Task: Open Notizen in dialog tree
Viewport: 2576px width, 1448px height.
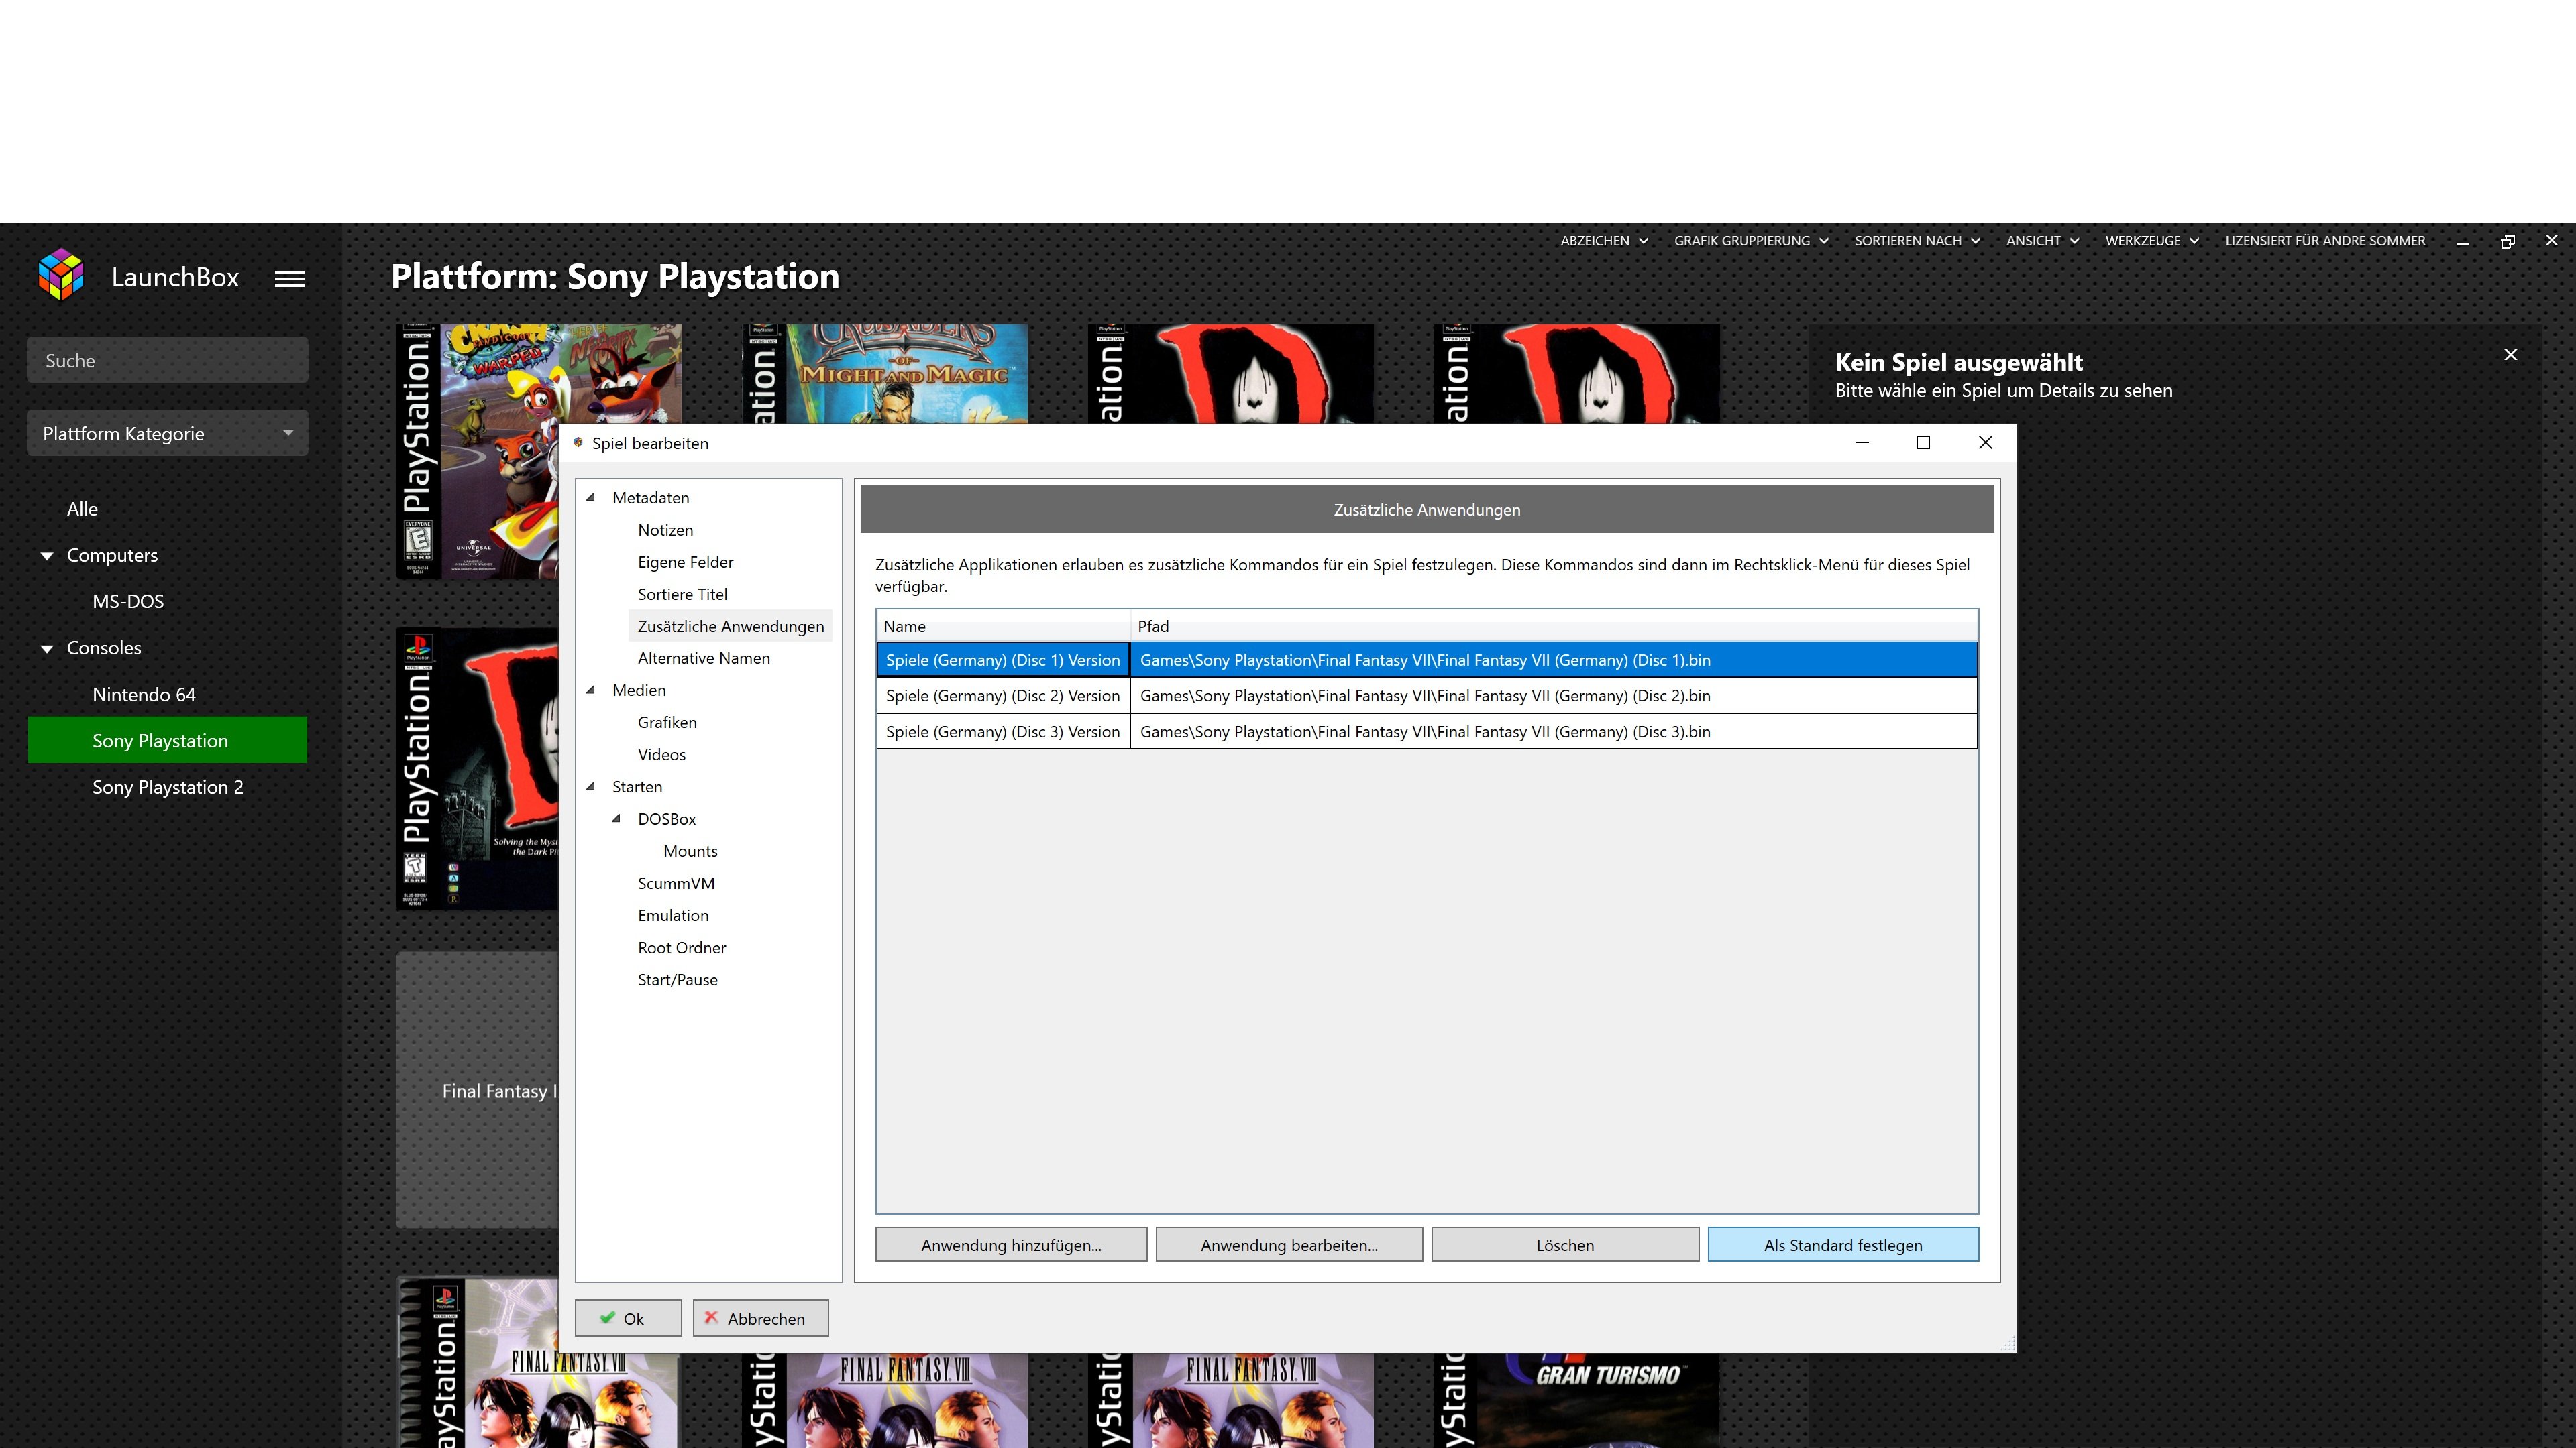Action: [665, 530]
